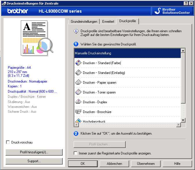Check 'Immer zuerst die Registerkarte Druckprofile anzeigen'

click(x=75, y=153)
